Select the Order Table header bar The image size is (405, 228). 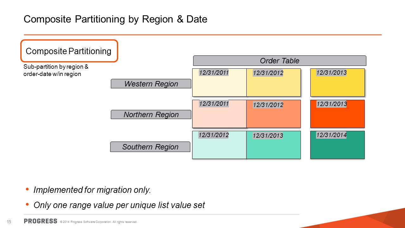coord(280,60)
